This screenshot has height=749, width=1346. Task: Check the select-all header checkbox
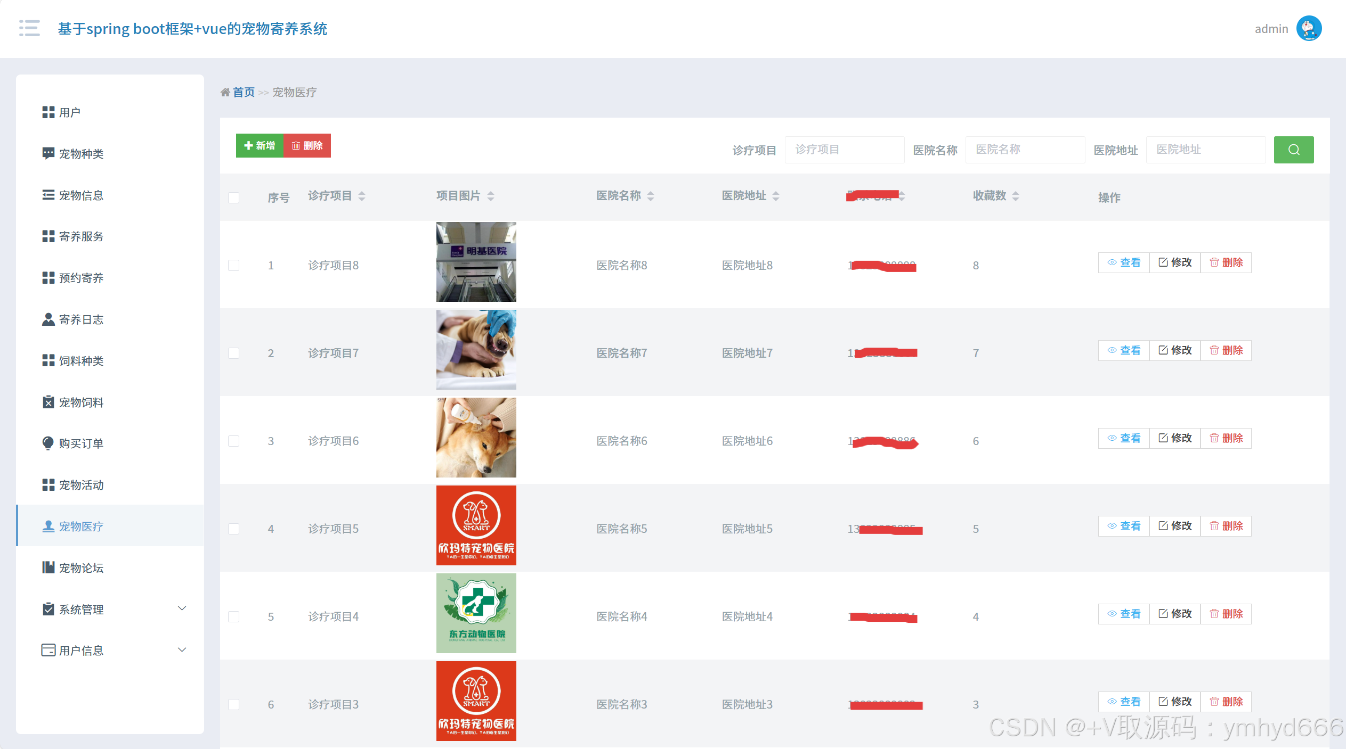point(233,197)
